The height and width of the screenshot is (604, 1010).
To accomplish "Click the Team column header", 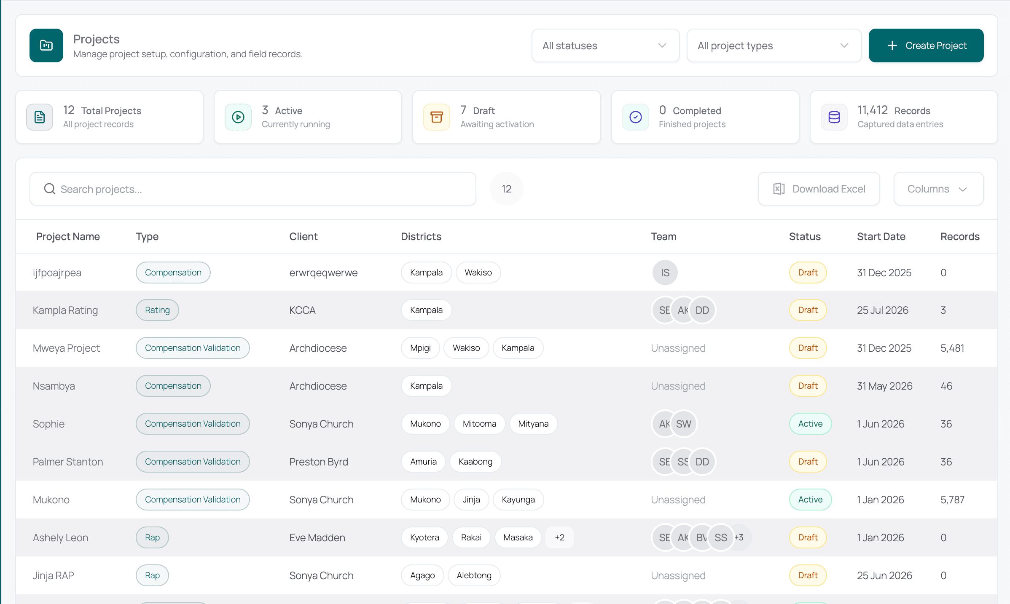I will coord(663,236).
